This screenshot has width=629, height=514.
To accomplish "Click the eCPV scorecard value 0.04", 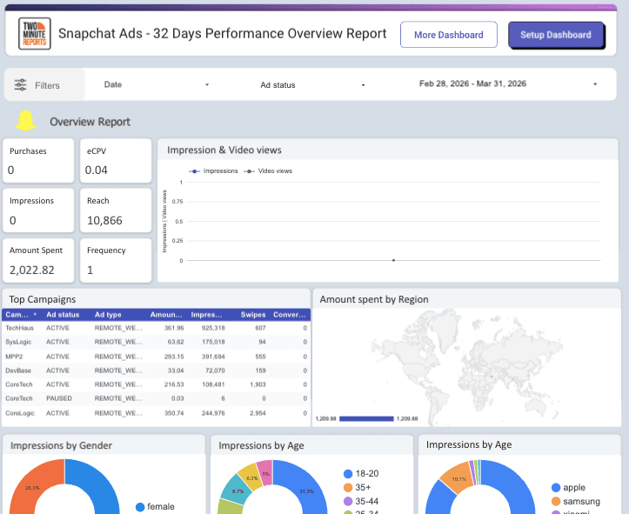I will tap(97, 170).
